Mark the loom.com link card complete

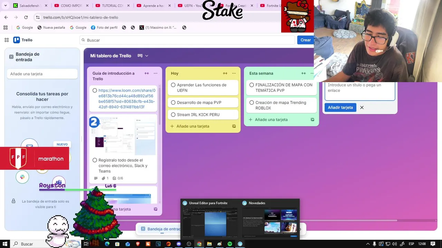(x=95, y=91)
